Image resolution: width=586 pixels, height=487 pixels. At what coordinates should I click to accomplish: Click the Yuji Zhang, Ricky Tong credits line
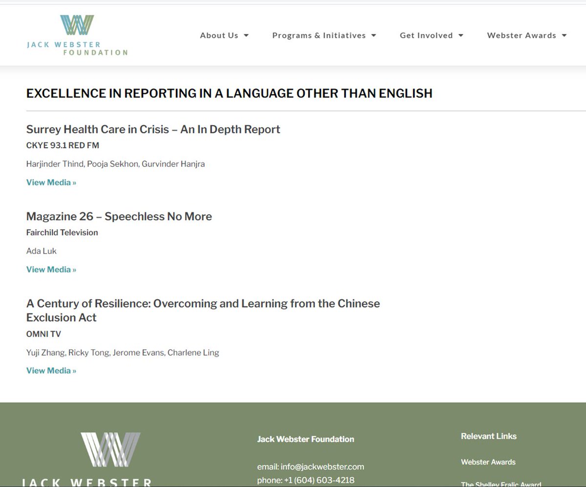(x=123, y=352)
